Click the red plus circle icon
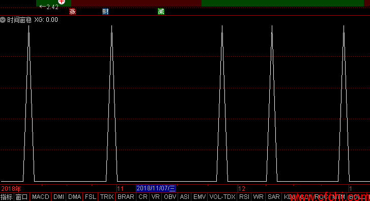 (x=62, y=2)
